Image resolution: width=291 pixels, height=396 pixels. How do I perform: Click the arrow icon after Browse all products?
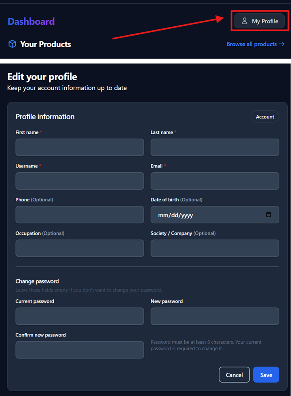(x=283, y=44)
